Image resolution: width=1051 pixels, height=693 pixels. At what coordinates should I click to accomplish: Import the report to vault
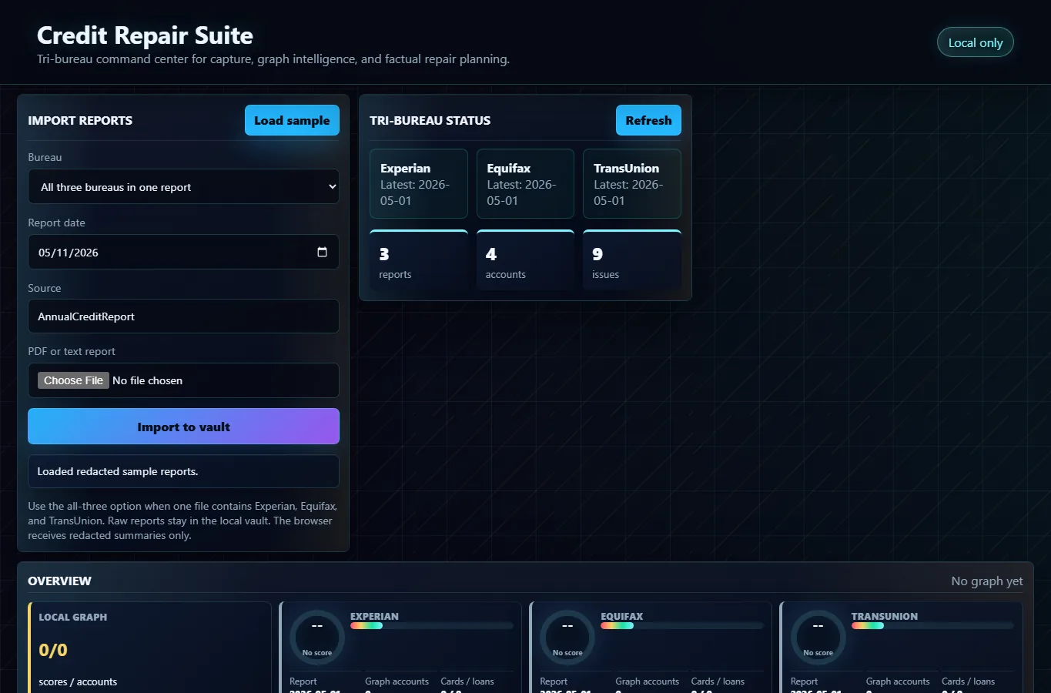coord(183,427)
